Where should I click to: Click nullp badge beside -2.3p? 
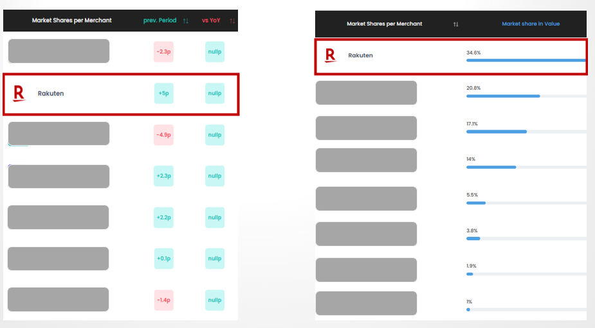click(x=215, y=51)
